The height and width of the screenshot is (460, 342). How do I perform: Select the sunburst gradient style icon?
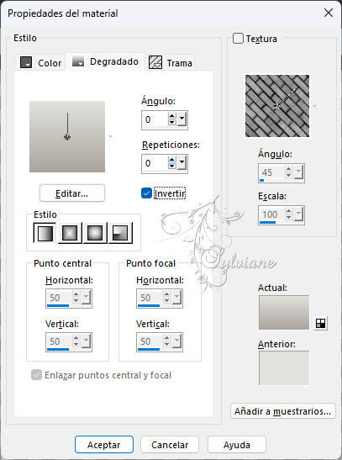tap(95, 233)
